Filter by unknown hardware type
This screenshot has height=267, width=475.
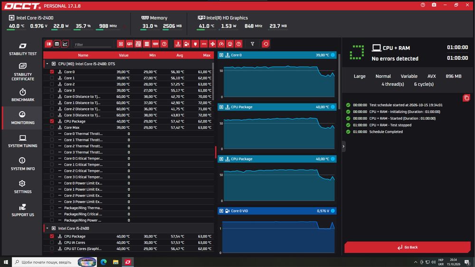coord(164,44)
